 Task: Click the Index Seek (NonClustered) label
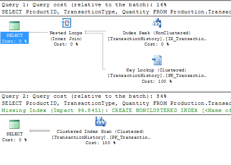(x=157, y=33)
